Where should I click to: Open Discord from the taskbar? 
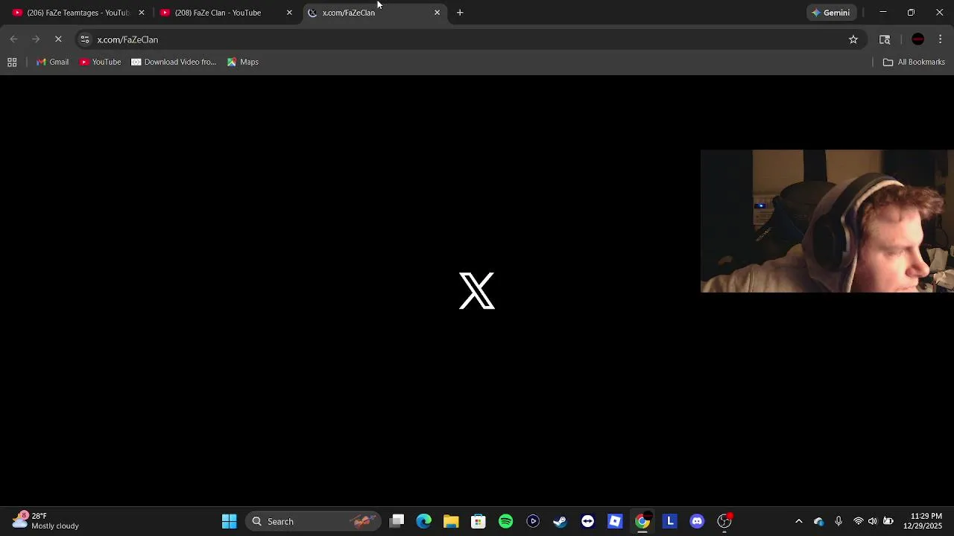pyautogui.click(x=697, y=521)
